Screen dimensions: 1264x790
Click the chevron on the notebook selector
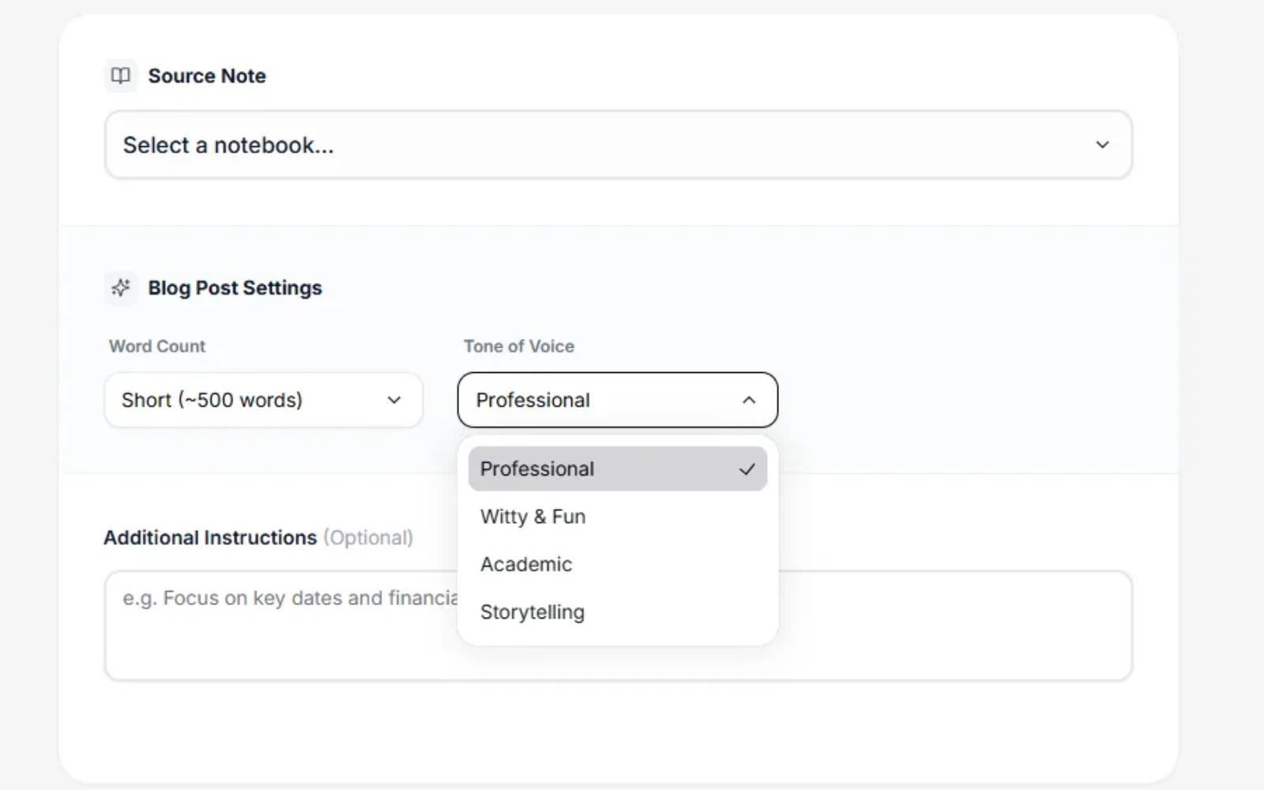[x=1103, y=145]
